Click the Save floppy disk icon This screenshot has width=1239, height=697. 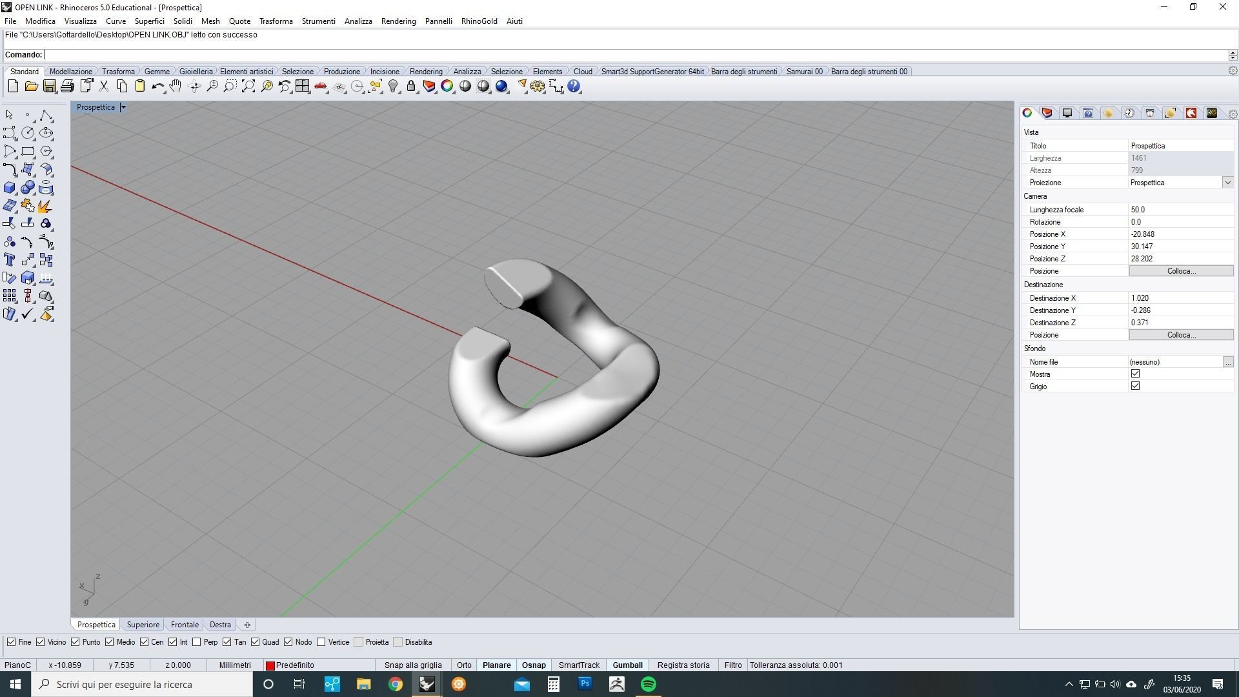[x=49, y=86]
